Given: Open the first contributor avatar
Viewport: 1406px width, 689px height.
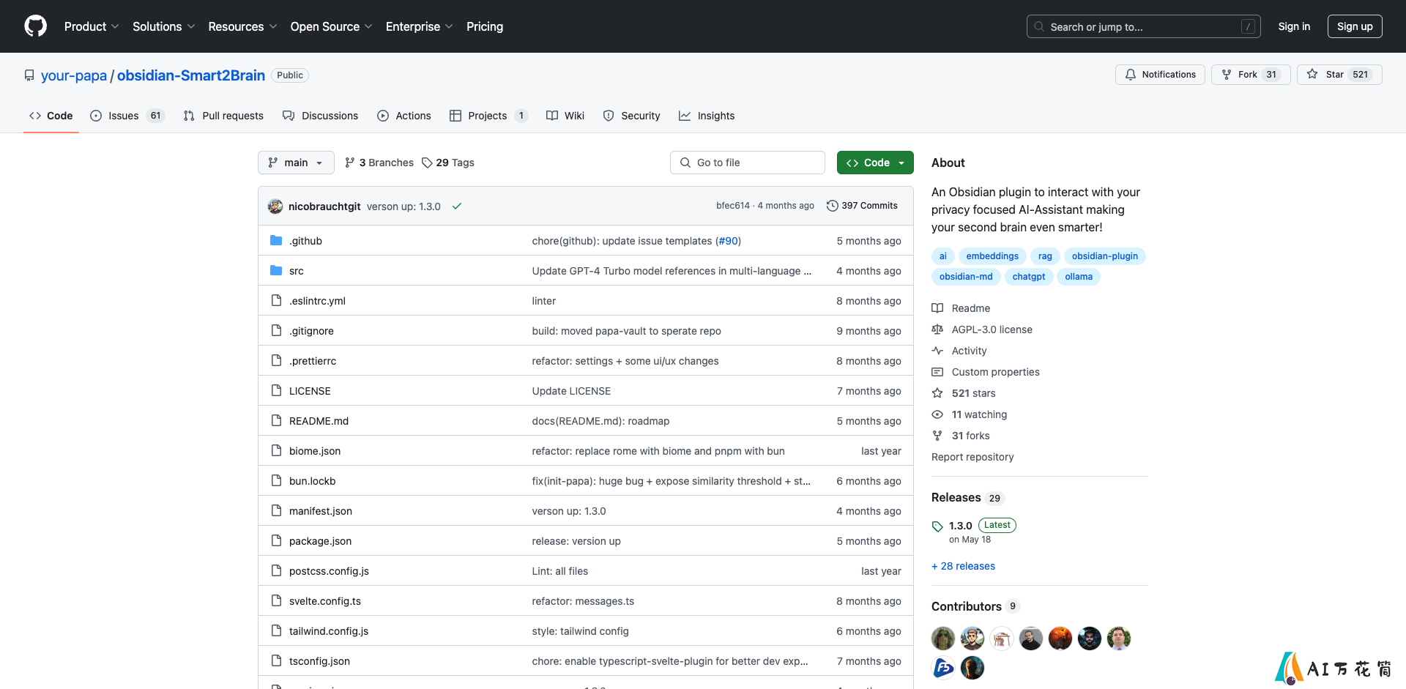Looking at the screenshot, I should [943, 638].
